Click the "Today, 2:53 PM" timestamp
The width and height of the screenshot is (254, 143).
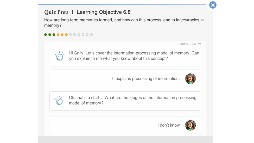pos(190,44)
